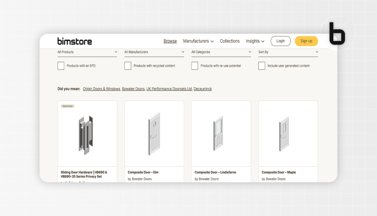Follow the Bowater Doors suggestion link
This screenshot has width=377, height=216.
click(x=133, y=89)
